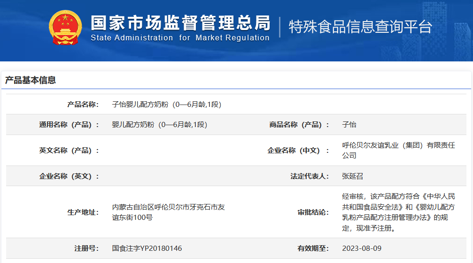Click the 有效期至 label
The width and height of the screenshot is (473, 263).
click(313, 248)
